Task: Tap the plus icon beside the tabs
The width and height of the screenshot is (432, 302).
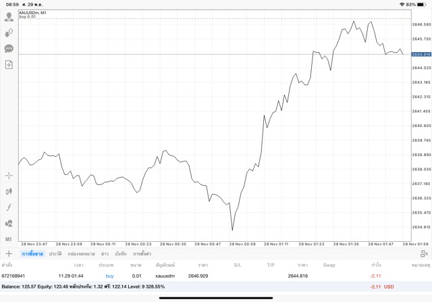Action: pyautogui.click(x=9, y=253)
